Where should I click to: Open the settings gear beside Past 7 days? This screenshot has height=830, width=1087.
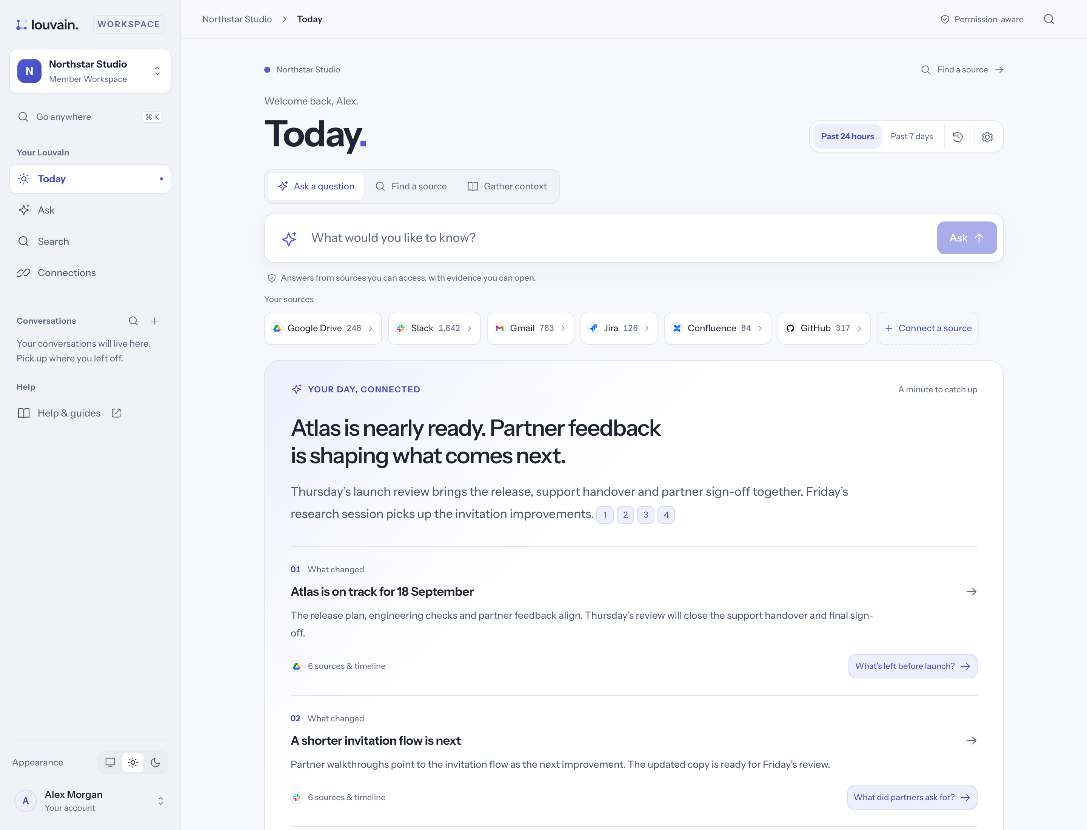[987, 137]
